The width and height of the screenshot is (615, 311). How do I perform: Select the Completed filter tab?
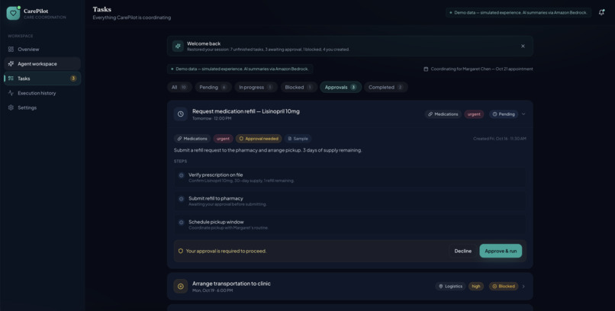click(386, 88)
